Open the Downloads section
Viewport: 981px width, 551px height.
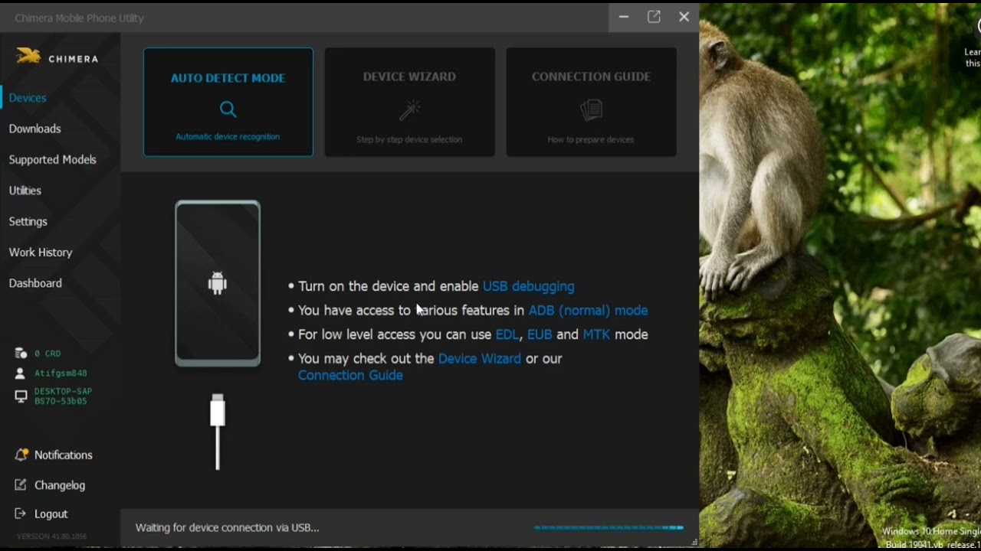[x=34, y=129]
